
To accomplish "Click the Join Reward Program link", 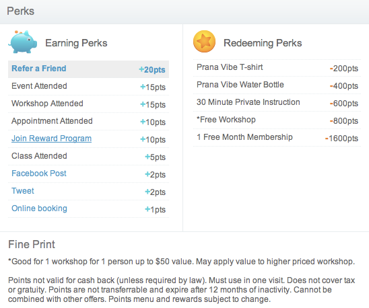I will coord(52,139).
